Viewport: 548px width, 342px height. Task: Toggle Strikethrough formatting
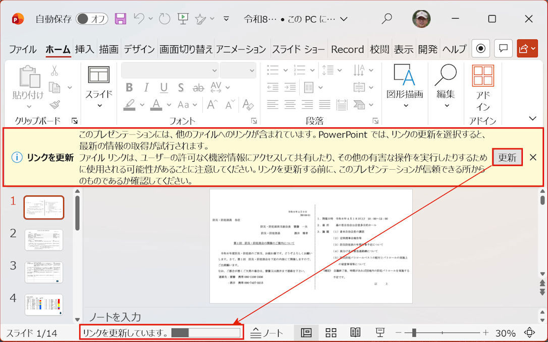coord(198,88)
